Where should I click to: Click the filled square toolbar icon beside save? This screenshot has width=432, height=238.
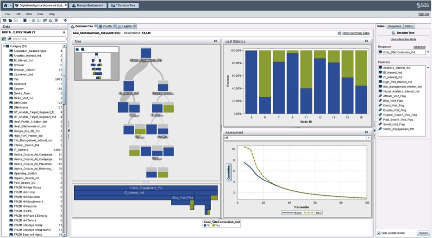pos(25,20)
